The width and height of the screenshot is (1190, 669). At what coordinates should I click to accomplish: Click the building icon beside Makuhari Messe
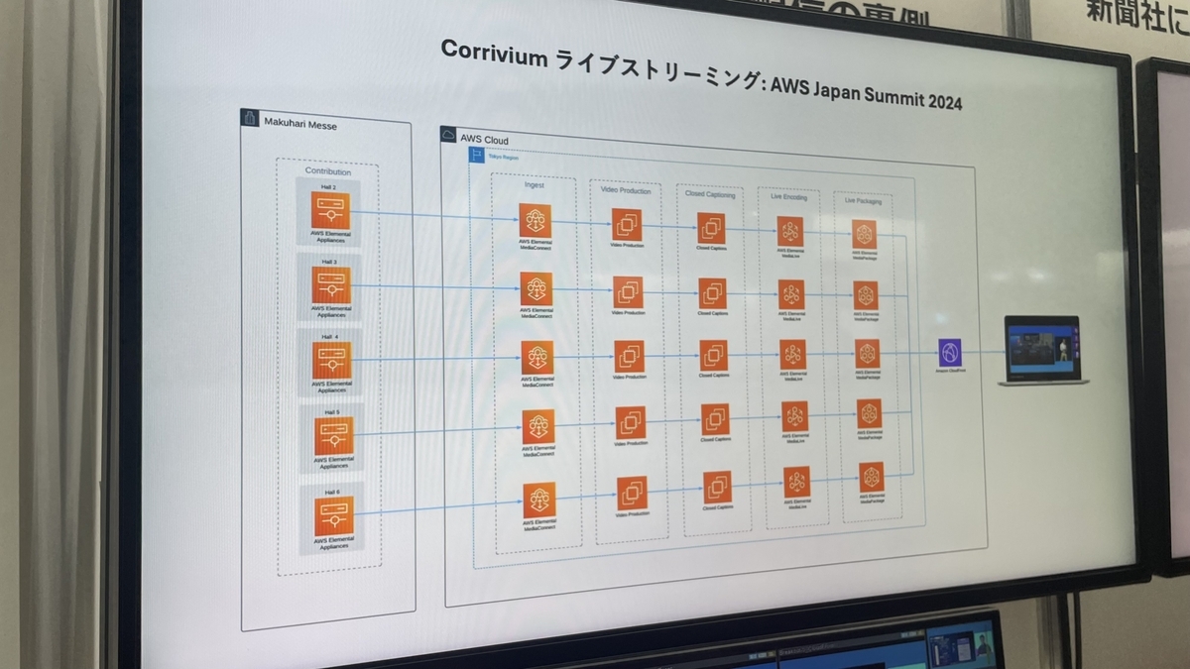pyautogui.click(x=250, y=118)
